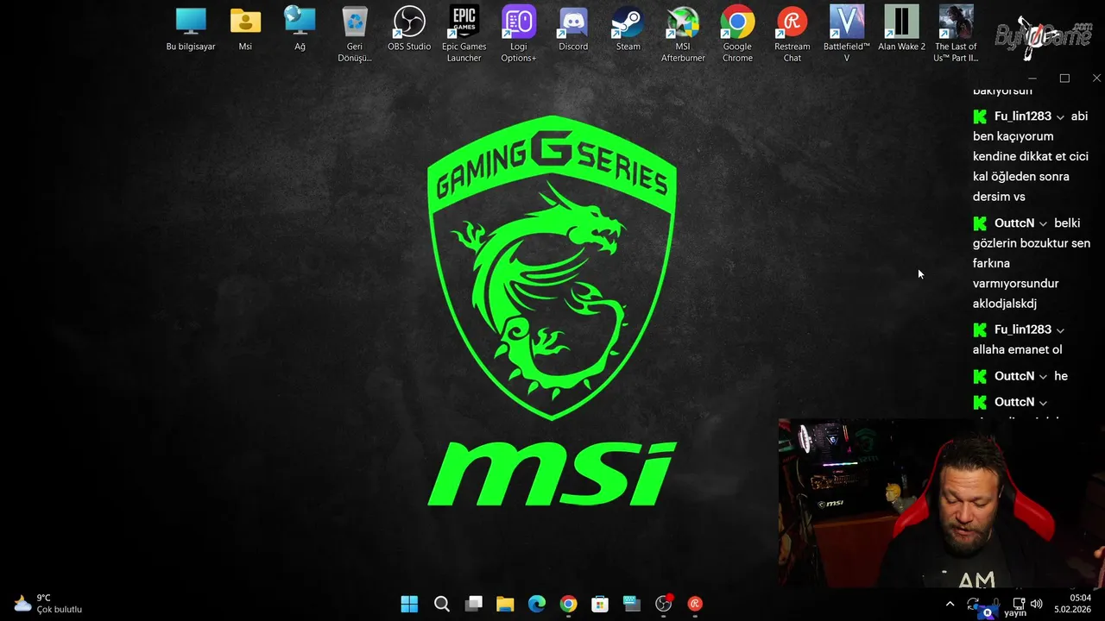Image resolution: width=1105 pixels, height=621 pixels.
Task: Open the Windows Start menu
Action: coord(409,604)
